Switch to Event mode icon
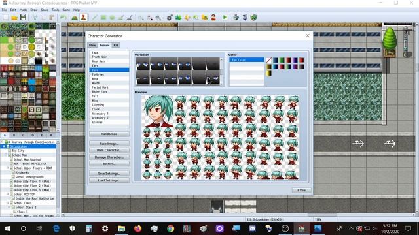This screenshot has width=419, height=235. [x=83, y=18]
